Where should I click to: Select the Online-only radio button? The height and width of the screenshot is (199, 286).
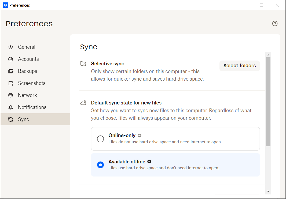pos(100,139)
